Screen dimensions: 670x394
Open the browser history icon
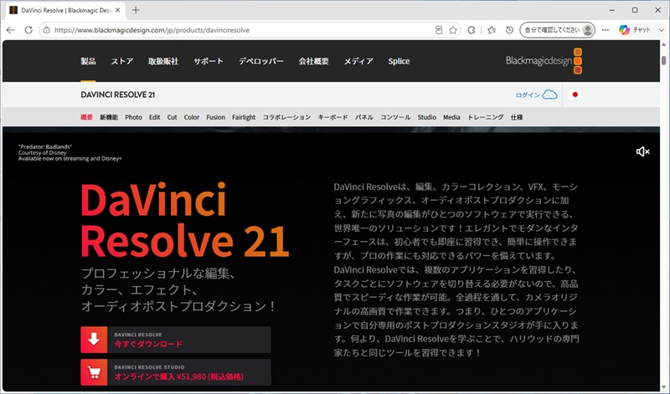pyautogui.click(x=509, y=30)
